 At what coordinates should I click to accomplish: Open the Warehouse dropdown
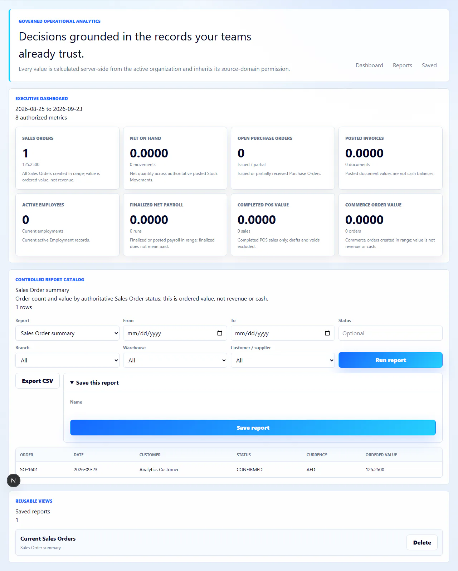coord(175,360)
